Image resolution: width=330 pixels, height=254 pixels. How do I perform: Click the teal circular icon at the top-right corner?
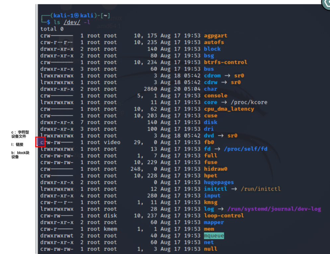click(x=326, y=4)
